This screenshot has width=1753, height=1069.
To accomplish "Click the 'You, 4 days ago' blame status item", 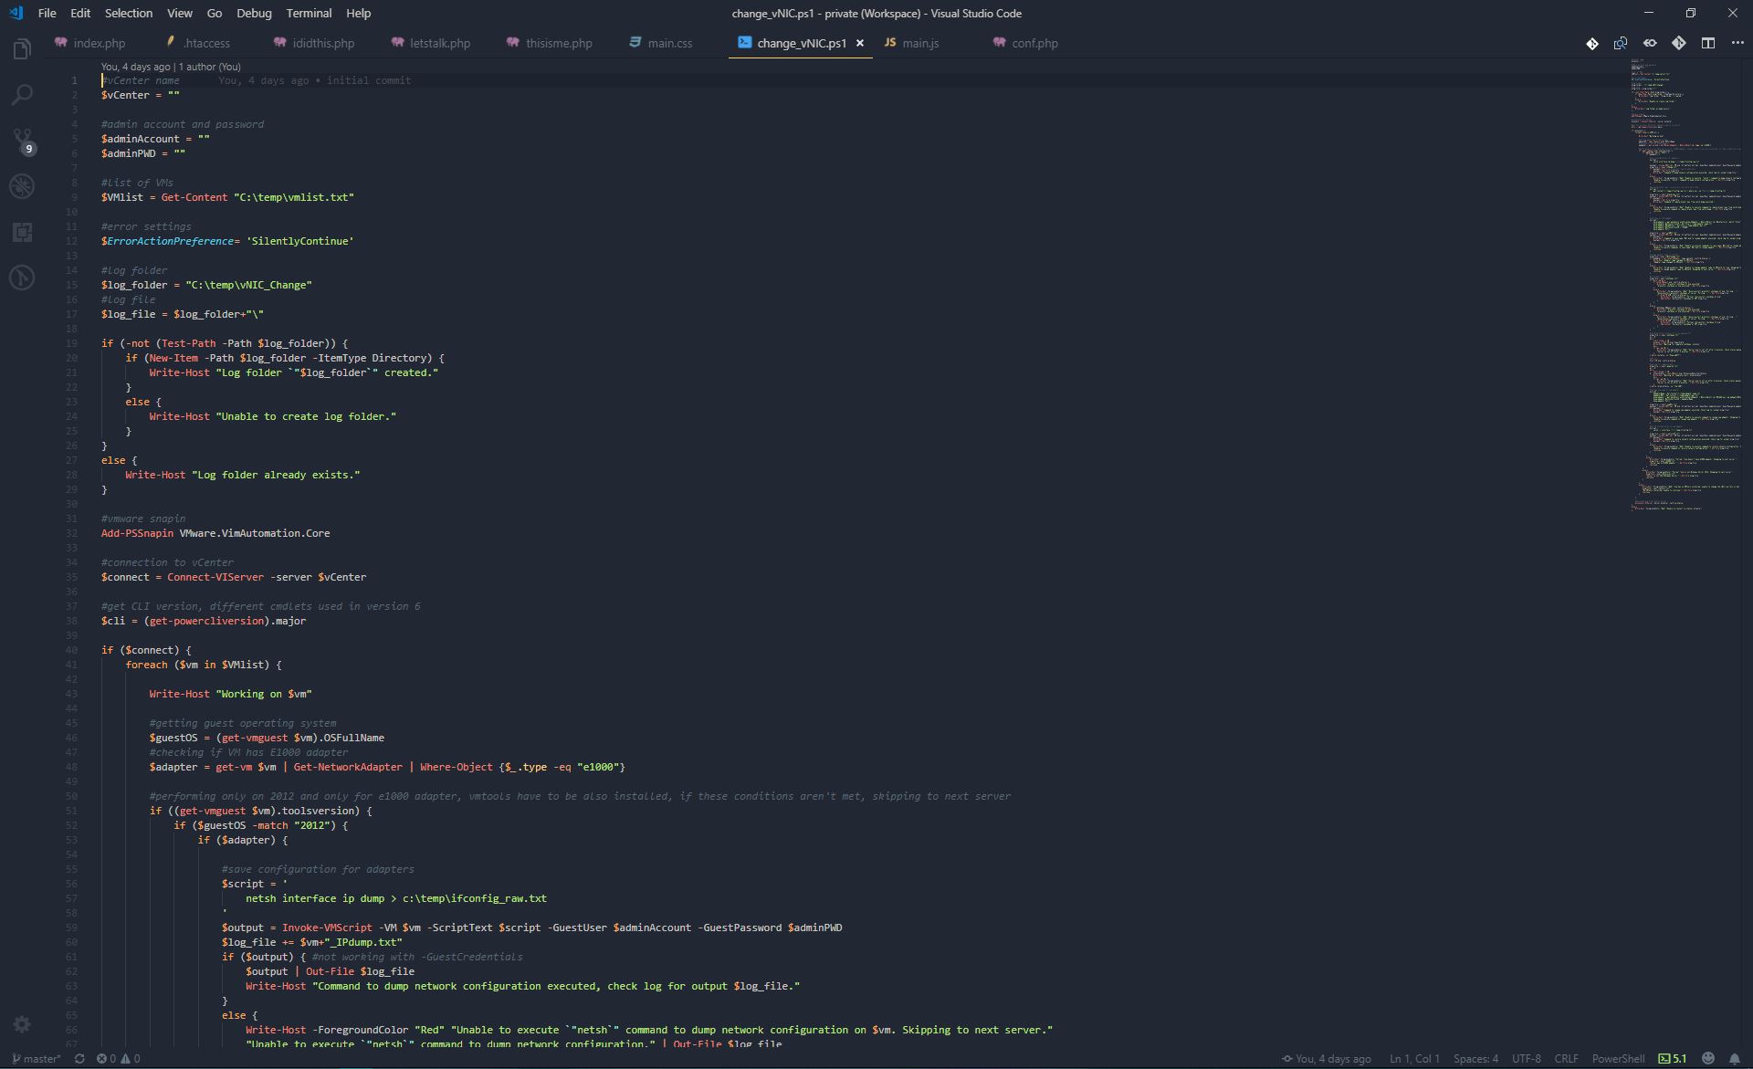I will [1327, 1059].
